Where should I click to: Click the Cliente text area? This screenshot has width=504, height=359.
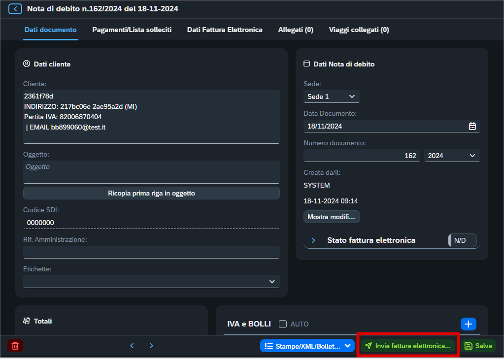tap(151, 117)
